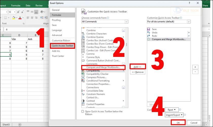Select the Language options category
The image size is (213, 127).
pyautogui.click(x=62, y=30)
